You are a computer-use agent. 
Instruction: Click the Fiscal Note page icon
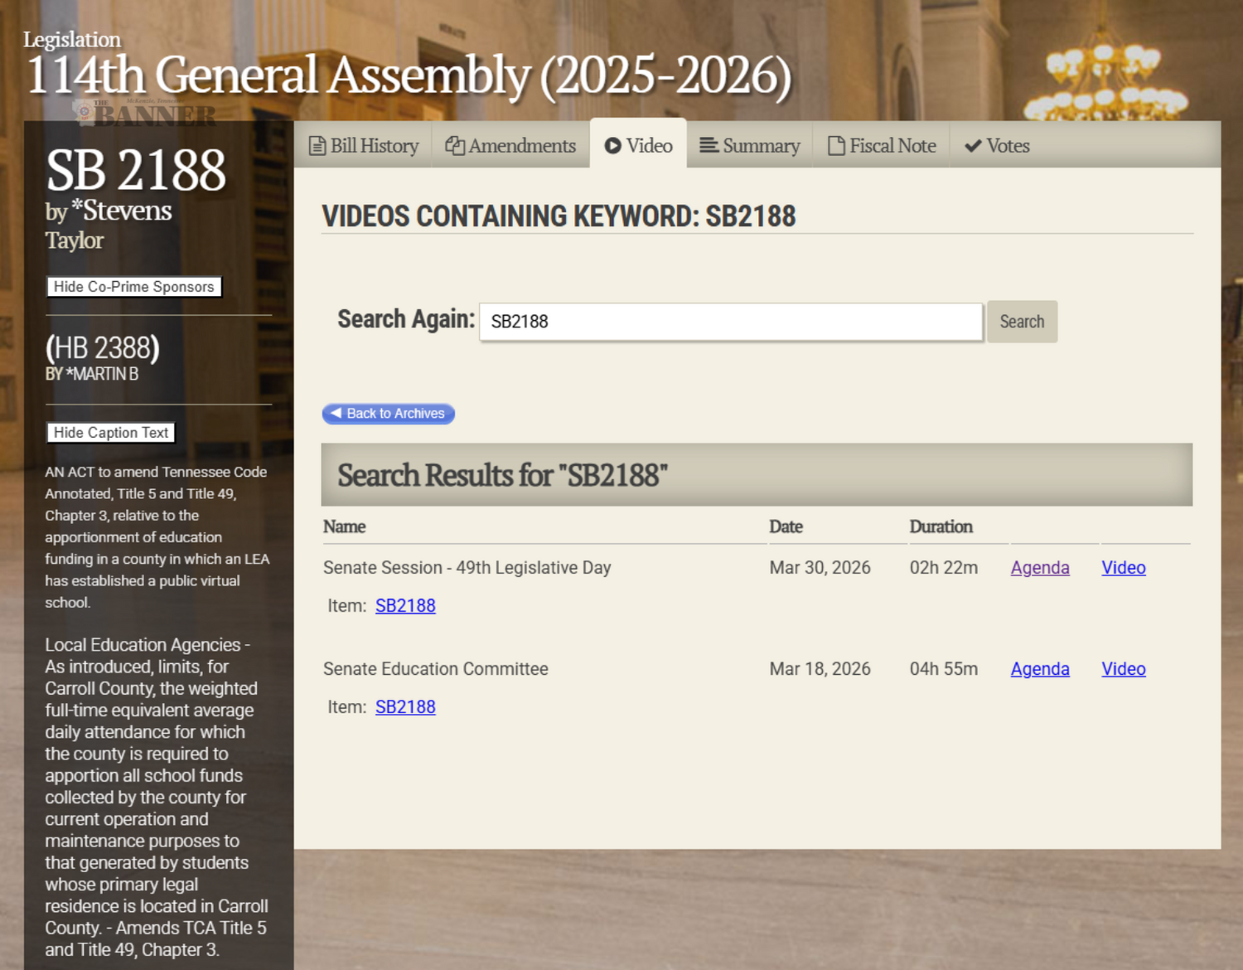836,146
